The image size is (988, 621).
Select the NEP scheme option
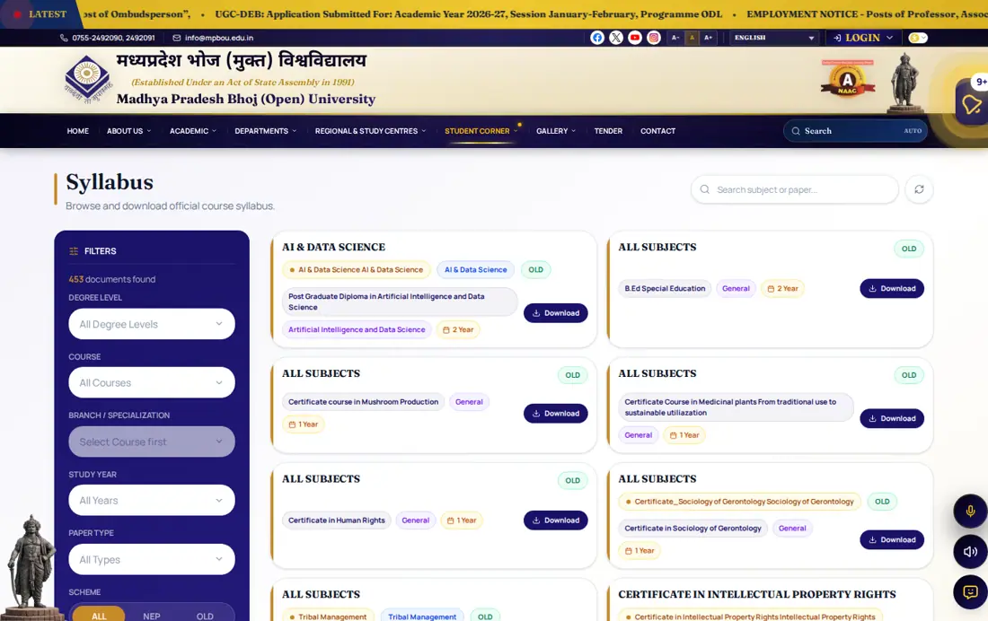pos(151,616)
